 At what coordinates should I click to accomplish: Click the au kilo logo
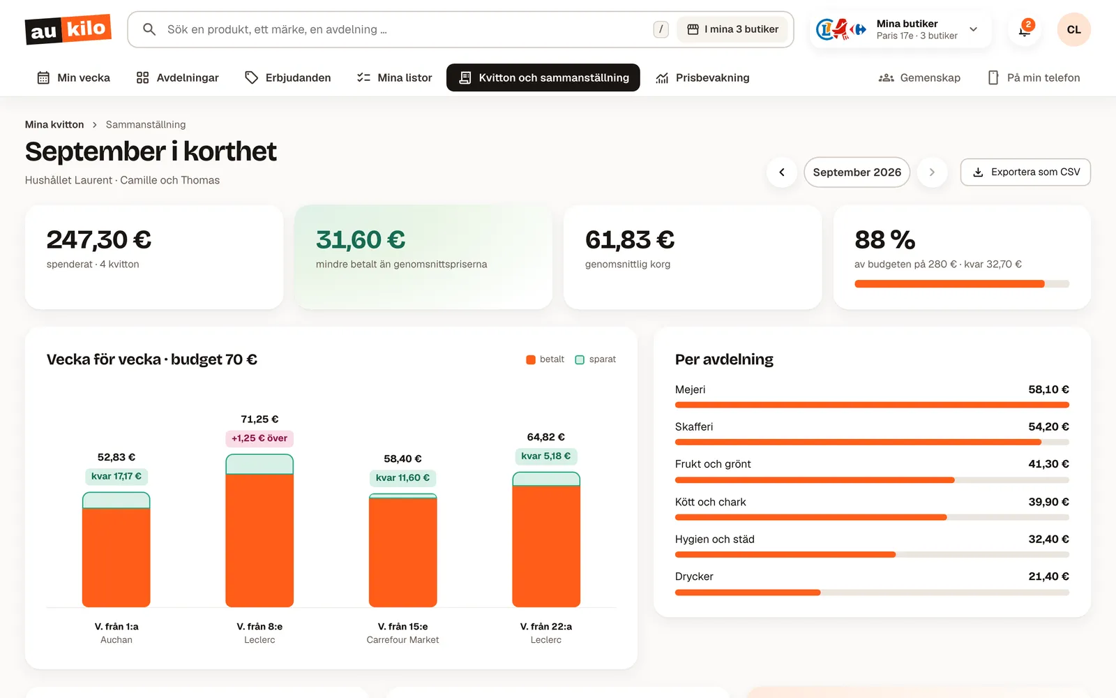coord(68,29)
